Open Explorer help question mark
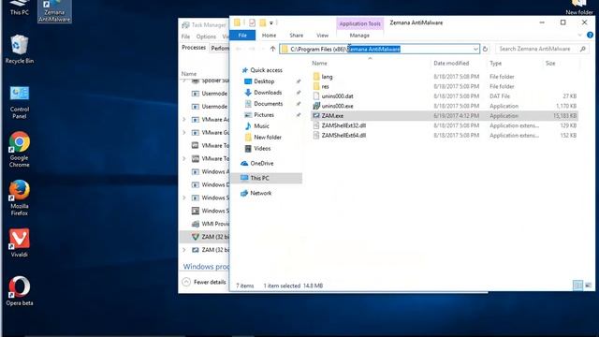The width and height of the screenshot is (599, 337). (590, 36)
